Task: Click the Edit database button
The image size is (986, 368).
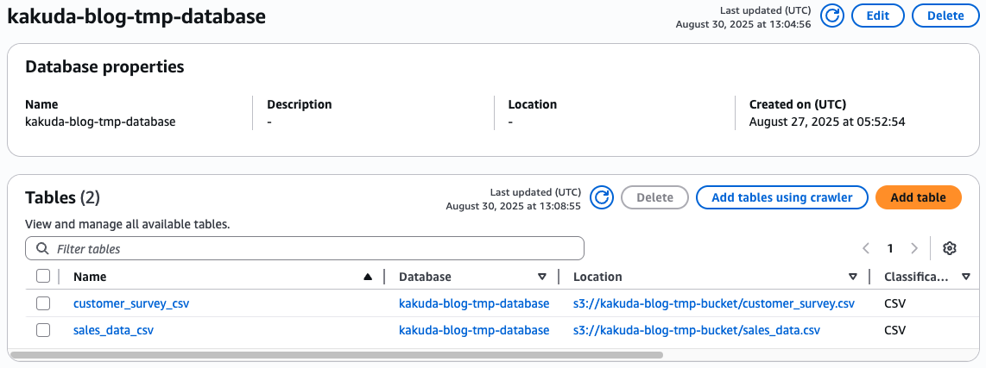Action: click(877, 16)
